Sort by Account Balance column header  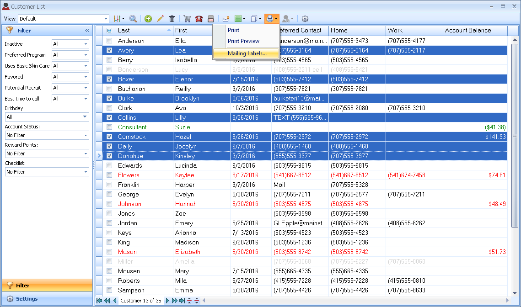475,31
